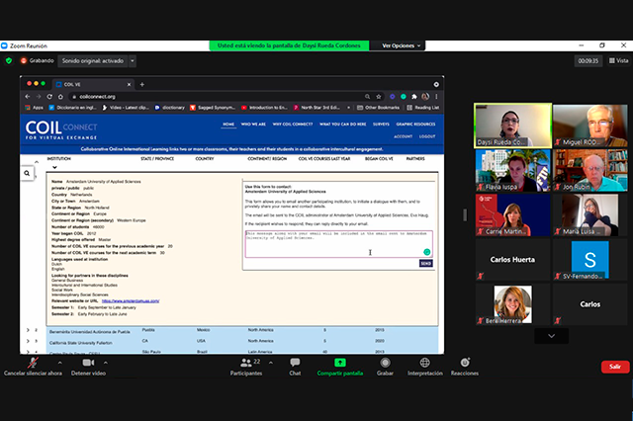
Task: Bookmark page with the star icon
Action: click(378, 97)
